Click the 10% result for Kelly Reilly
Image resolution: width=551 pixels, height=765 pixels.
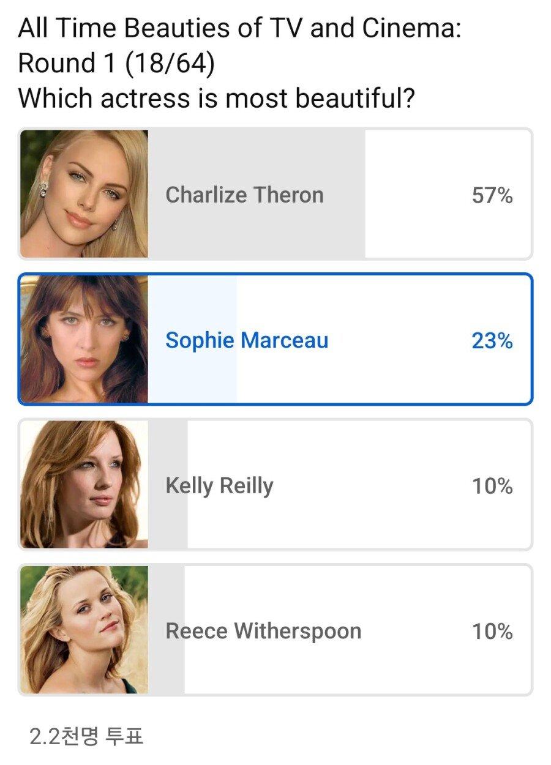(492, 486)
